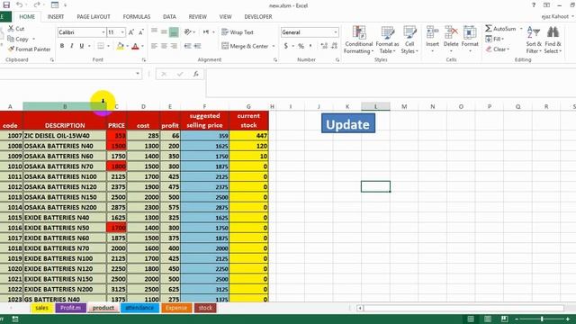
Task: Switch to Page Break Preview icon
Action: pyautogui.click(x=505, y=319)
